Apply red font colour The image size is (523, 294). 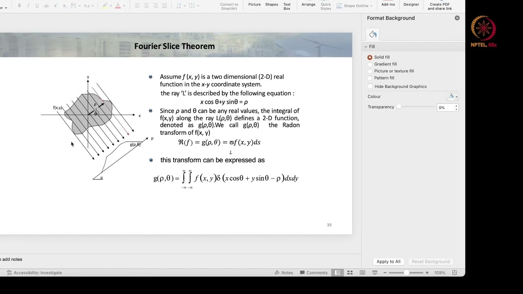tap(118, 6)
